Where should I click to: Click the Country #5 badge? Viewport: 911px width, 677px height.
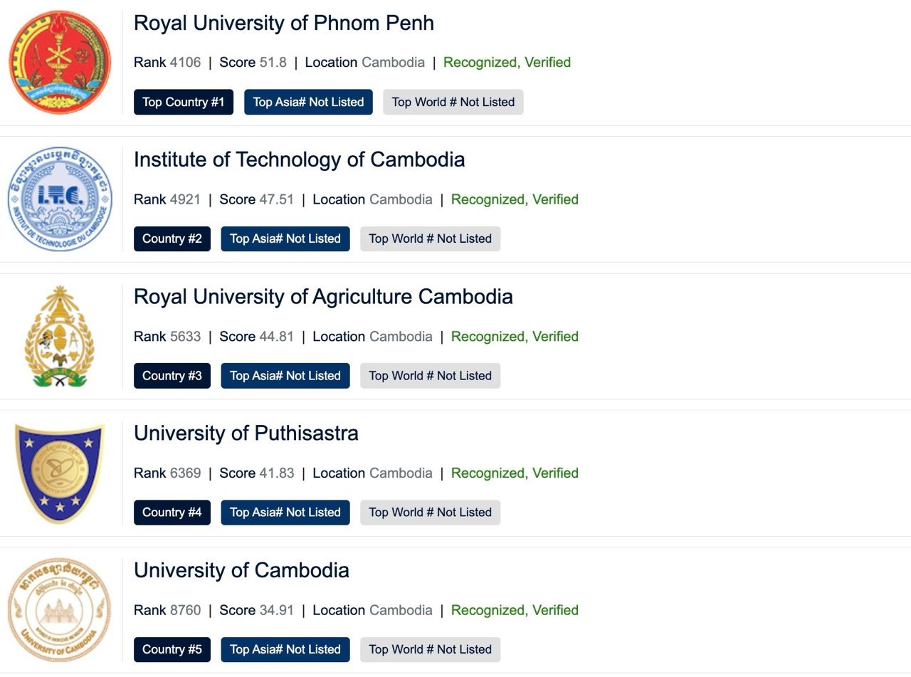point(172,649)
